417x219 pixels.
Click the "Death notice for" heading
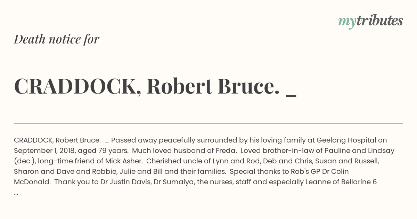coord(57,39)
